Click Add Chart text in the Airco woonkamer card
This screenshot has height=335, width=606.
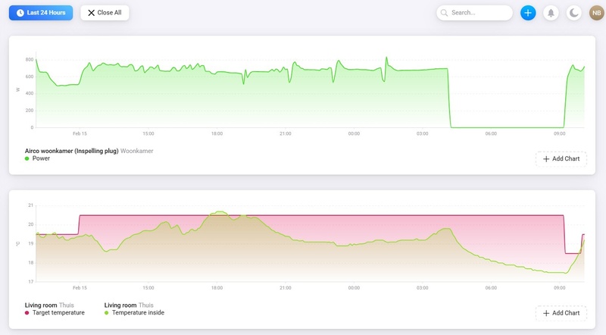[x=566, y=158]
